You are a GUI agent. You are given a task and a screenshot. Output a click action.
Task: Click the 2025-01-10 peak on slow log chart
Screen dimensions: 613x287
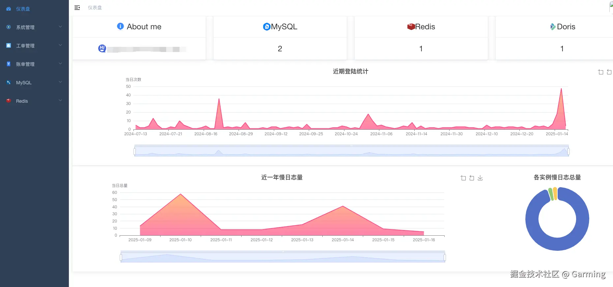[x=181, y=194]
